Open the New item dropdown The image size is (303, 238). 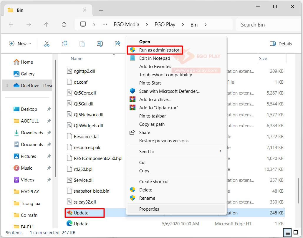point(20,44)
